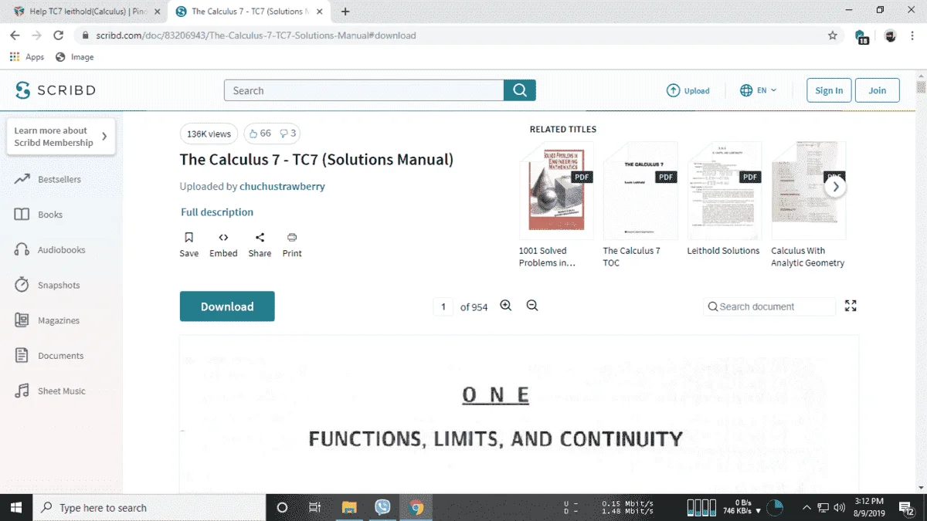The width and height of the screenshot is (927, 521).
Task: Open the Windows Start menu
Action: (x=16, y=508)
